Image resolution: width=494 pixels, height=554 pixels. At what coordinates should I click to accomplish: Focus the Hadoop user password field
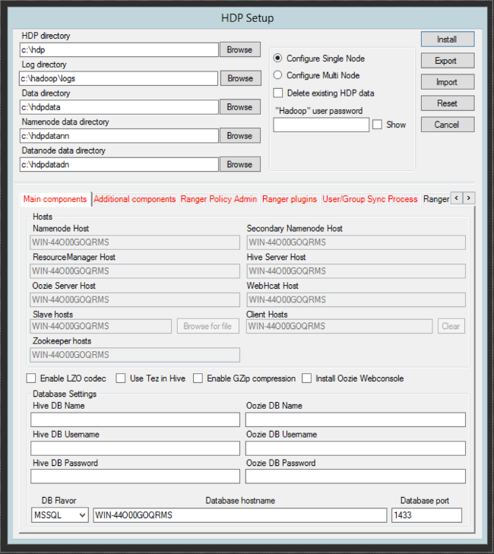tap(321, 125)
